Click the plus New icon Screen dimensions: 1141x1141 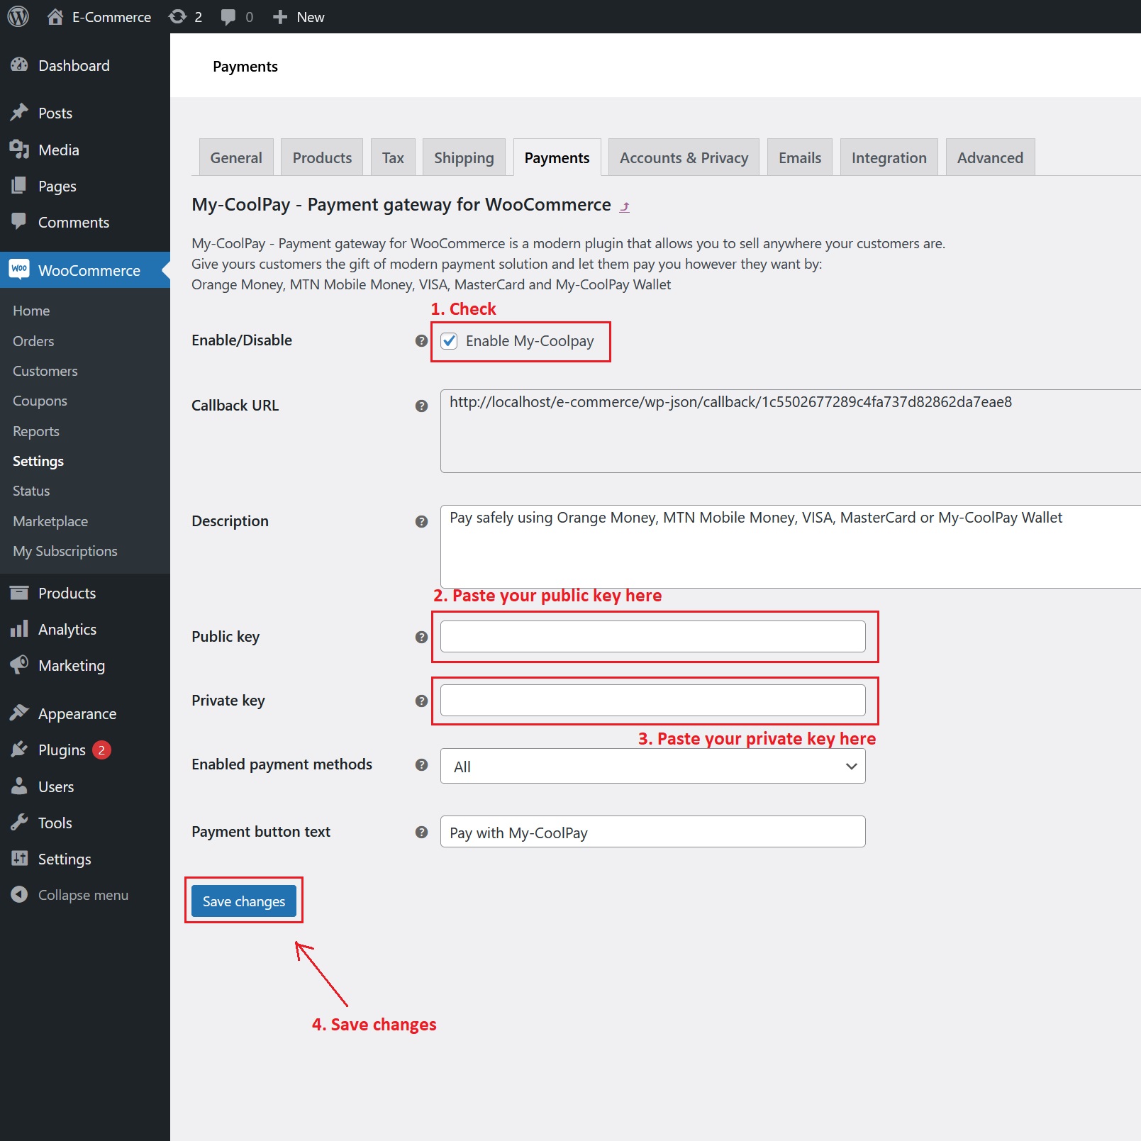point(280,17)
